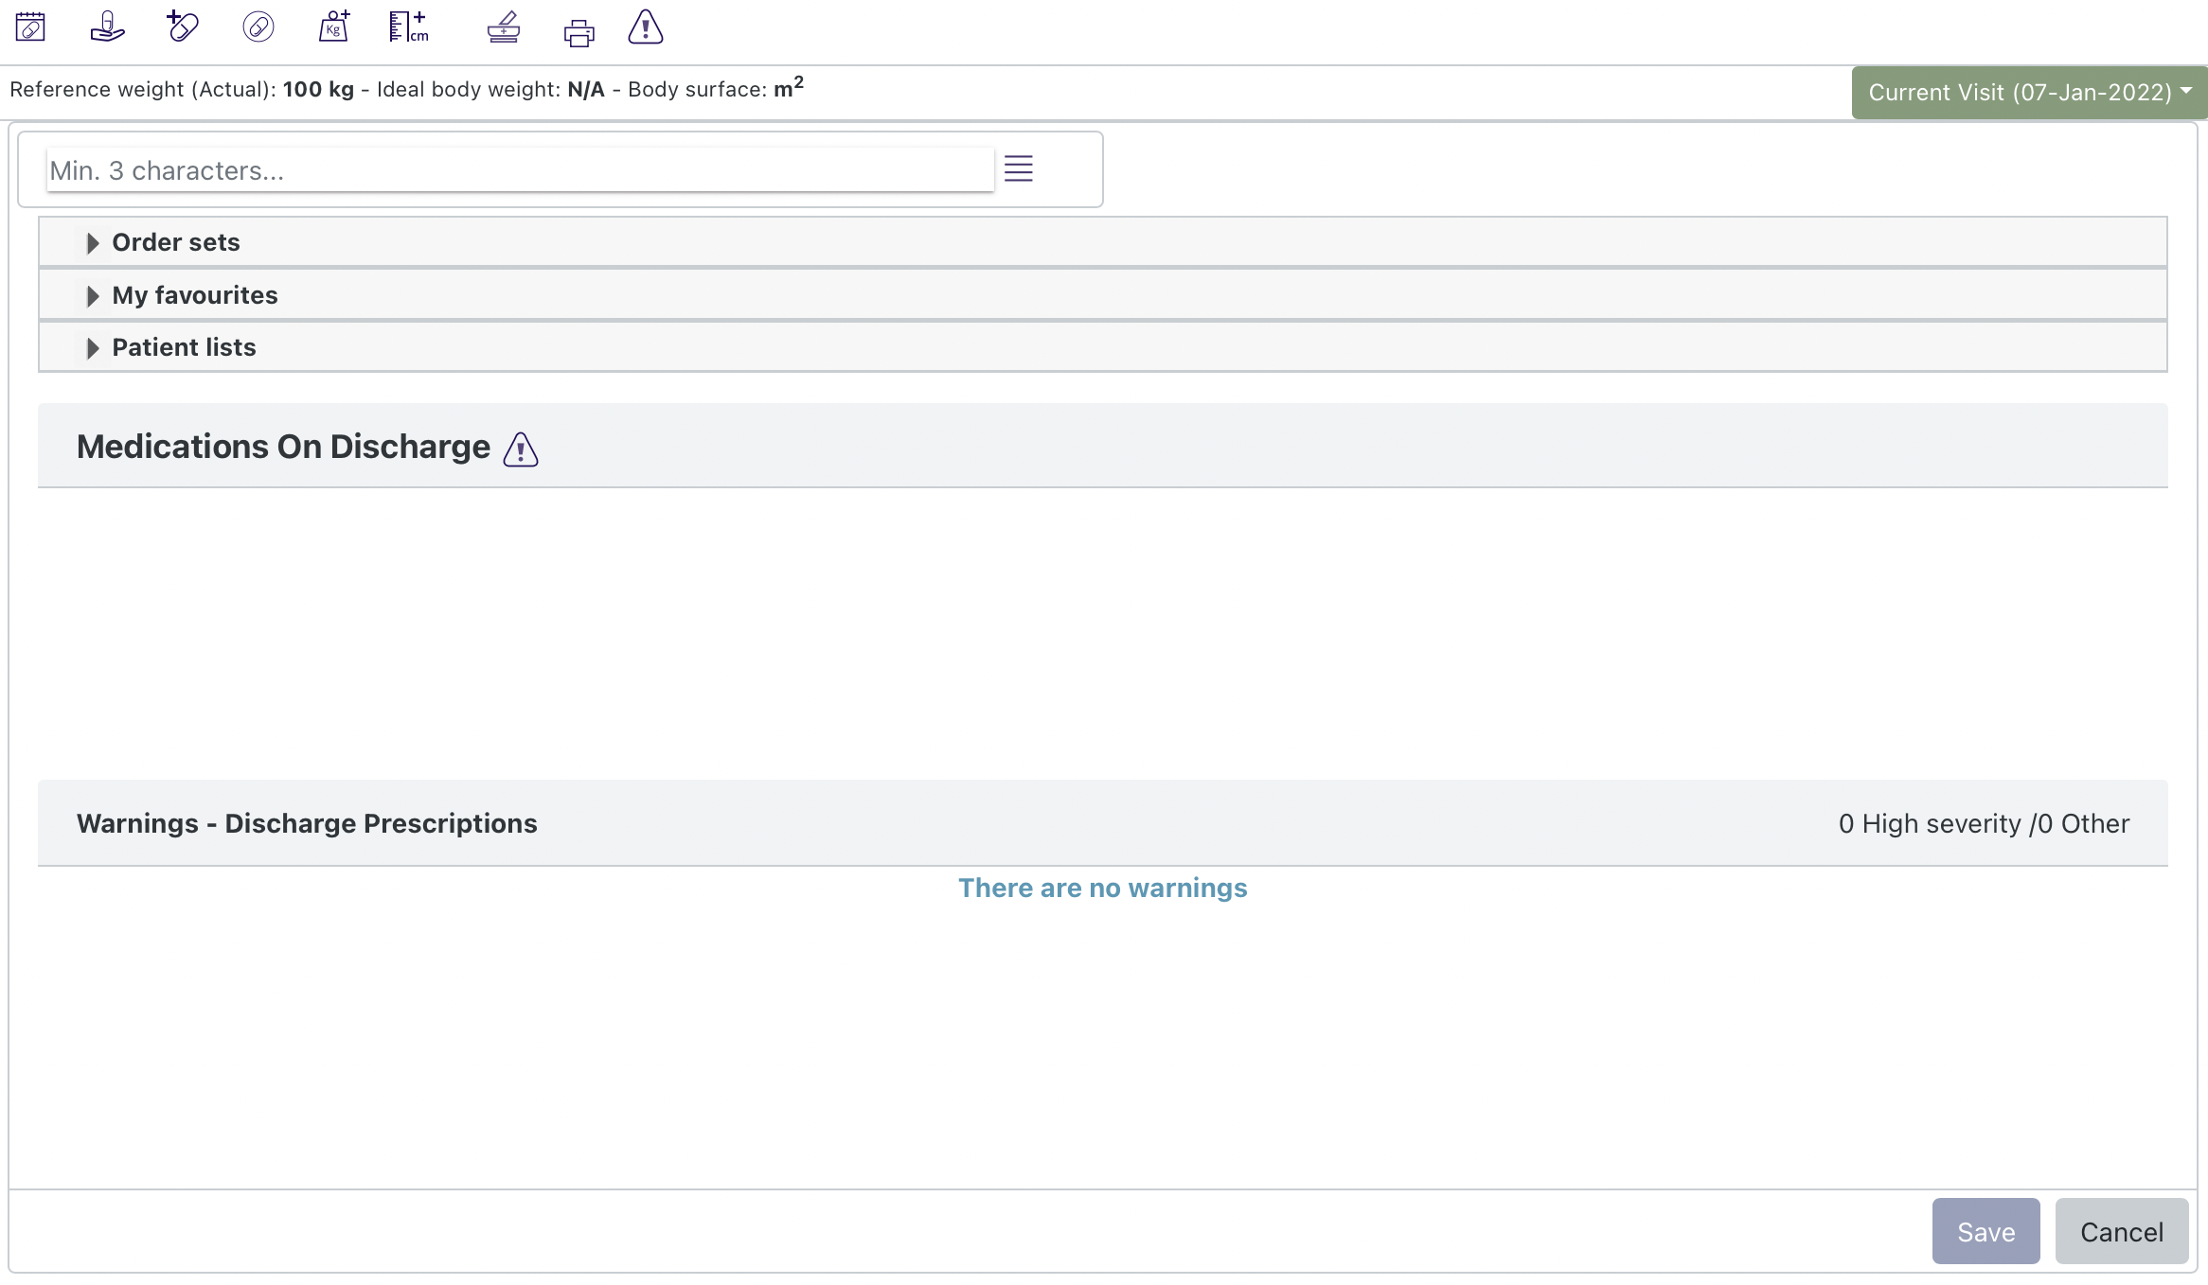Open the medication calendar icon

(30, 27)
